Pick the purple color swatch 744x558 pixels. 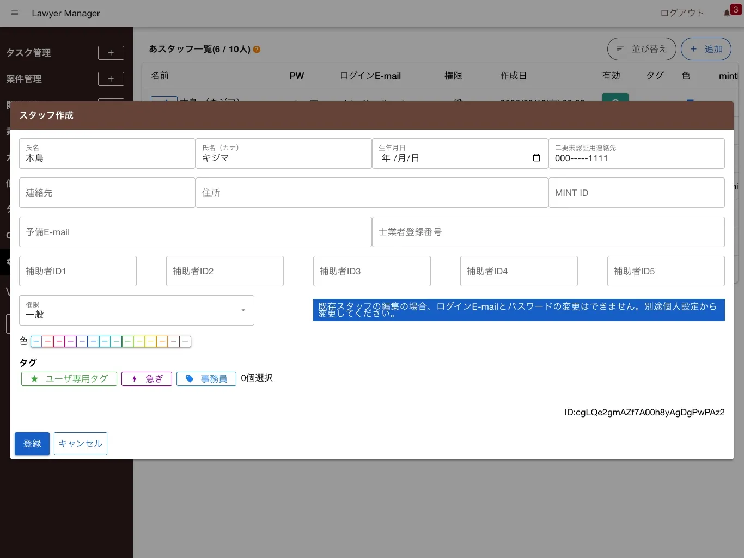[70, 342]
